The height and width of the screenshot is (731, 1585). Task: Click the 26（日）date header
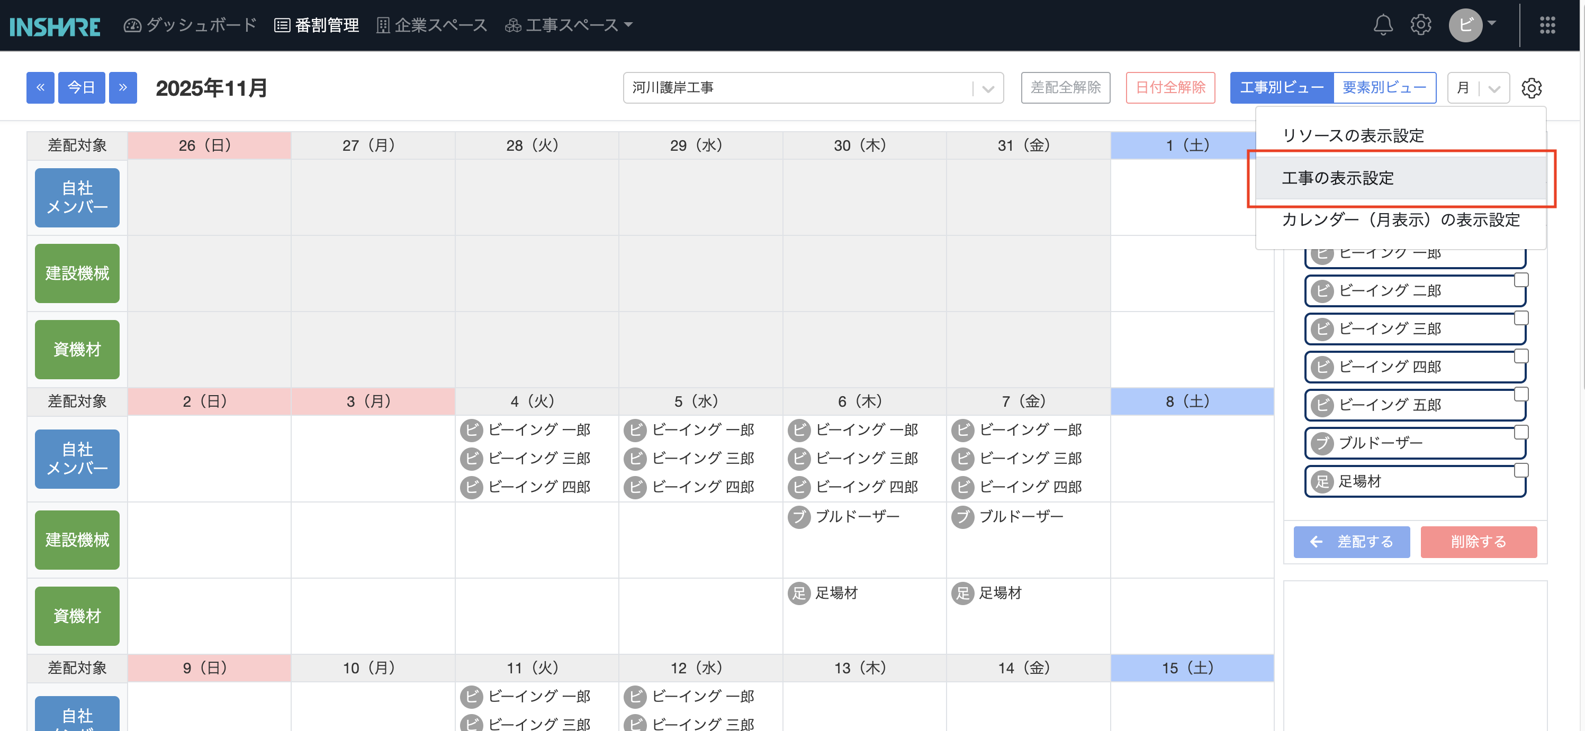(x=209, y=145)
